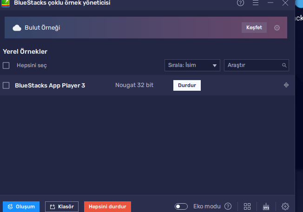The image size is (303, 212).
Task: Toggle the Eko modu switch
Action: [181, 206]
